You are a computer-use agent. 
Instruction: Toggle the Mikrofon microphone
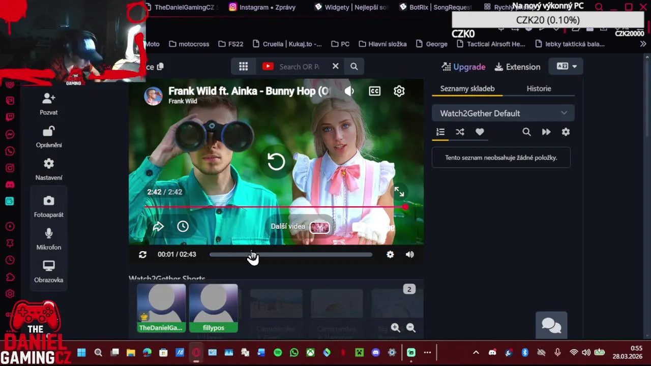coord(49,233)
